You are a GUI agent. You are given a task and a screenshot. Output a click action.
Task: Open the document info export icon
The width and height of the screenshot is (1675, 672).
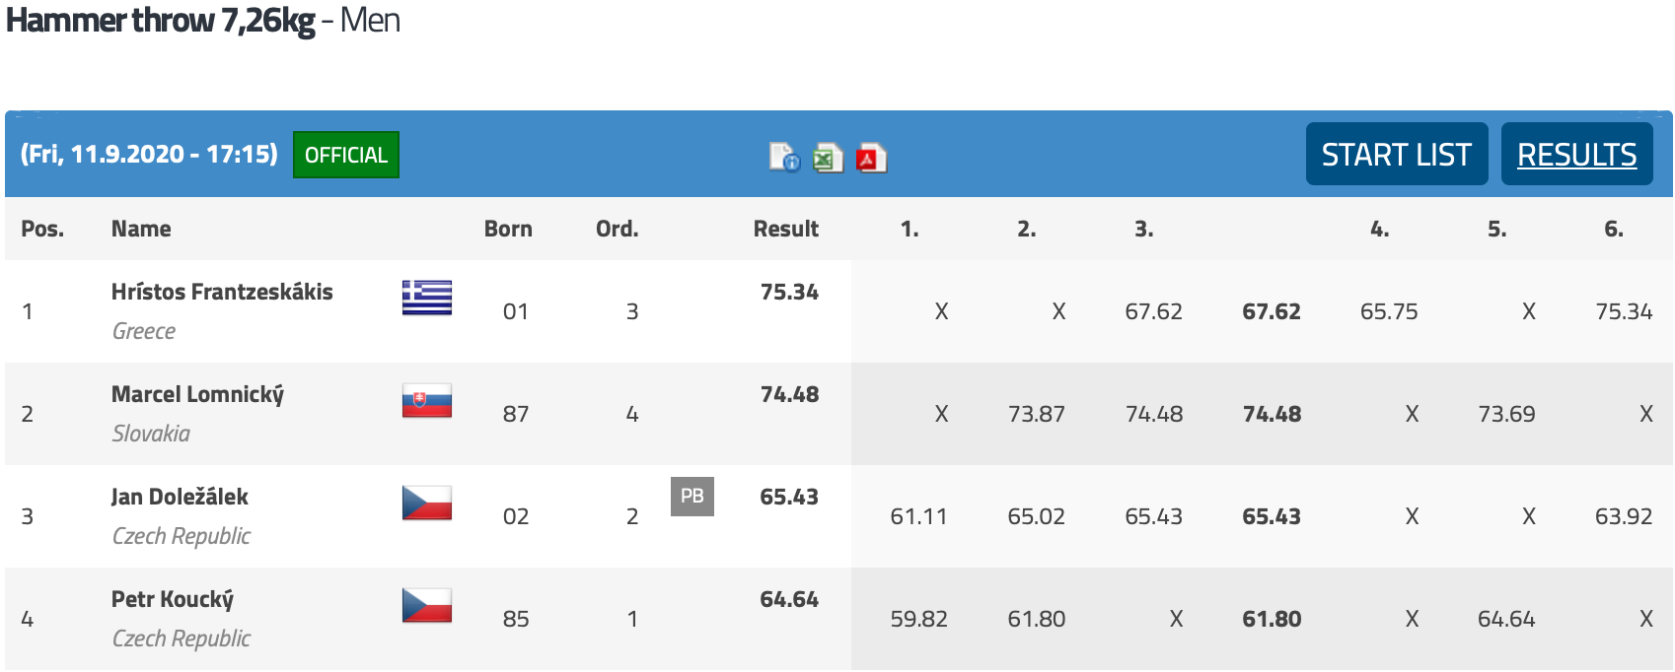click(785, 157)
